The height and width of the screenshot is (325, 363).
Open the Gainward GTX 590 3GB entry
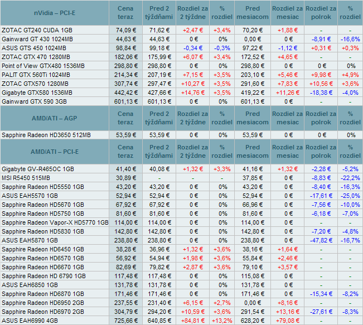[36, 101]
